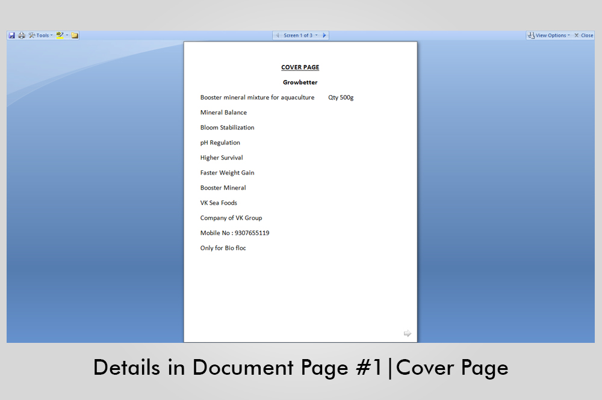Click the COVER PAGE heading
Image resolution: width=602 pixels, height=400 pixels.
point(300,67)
